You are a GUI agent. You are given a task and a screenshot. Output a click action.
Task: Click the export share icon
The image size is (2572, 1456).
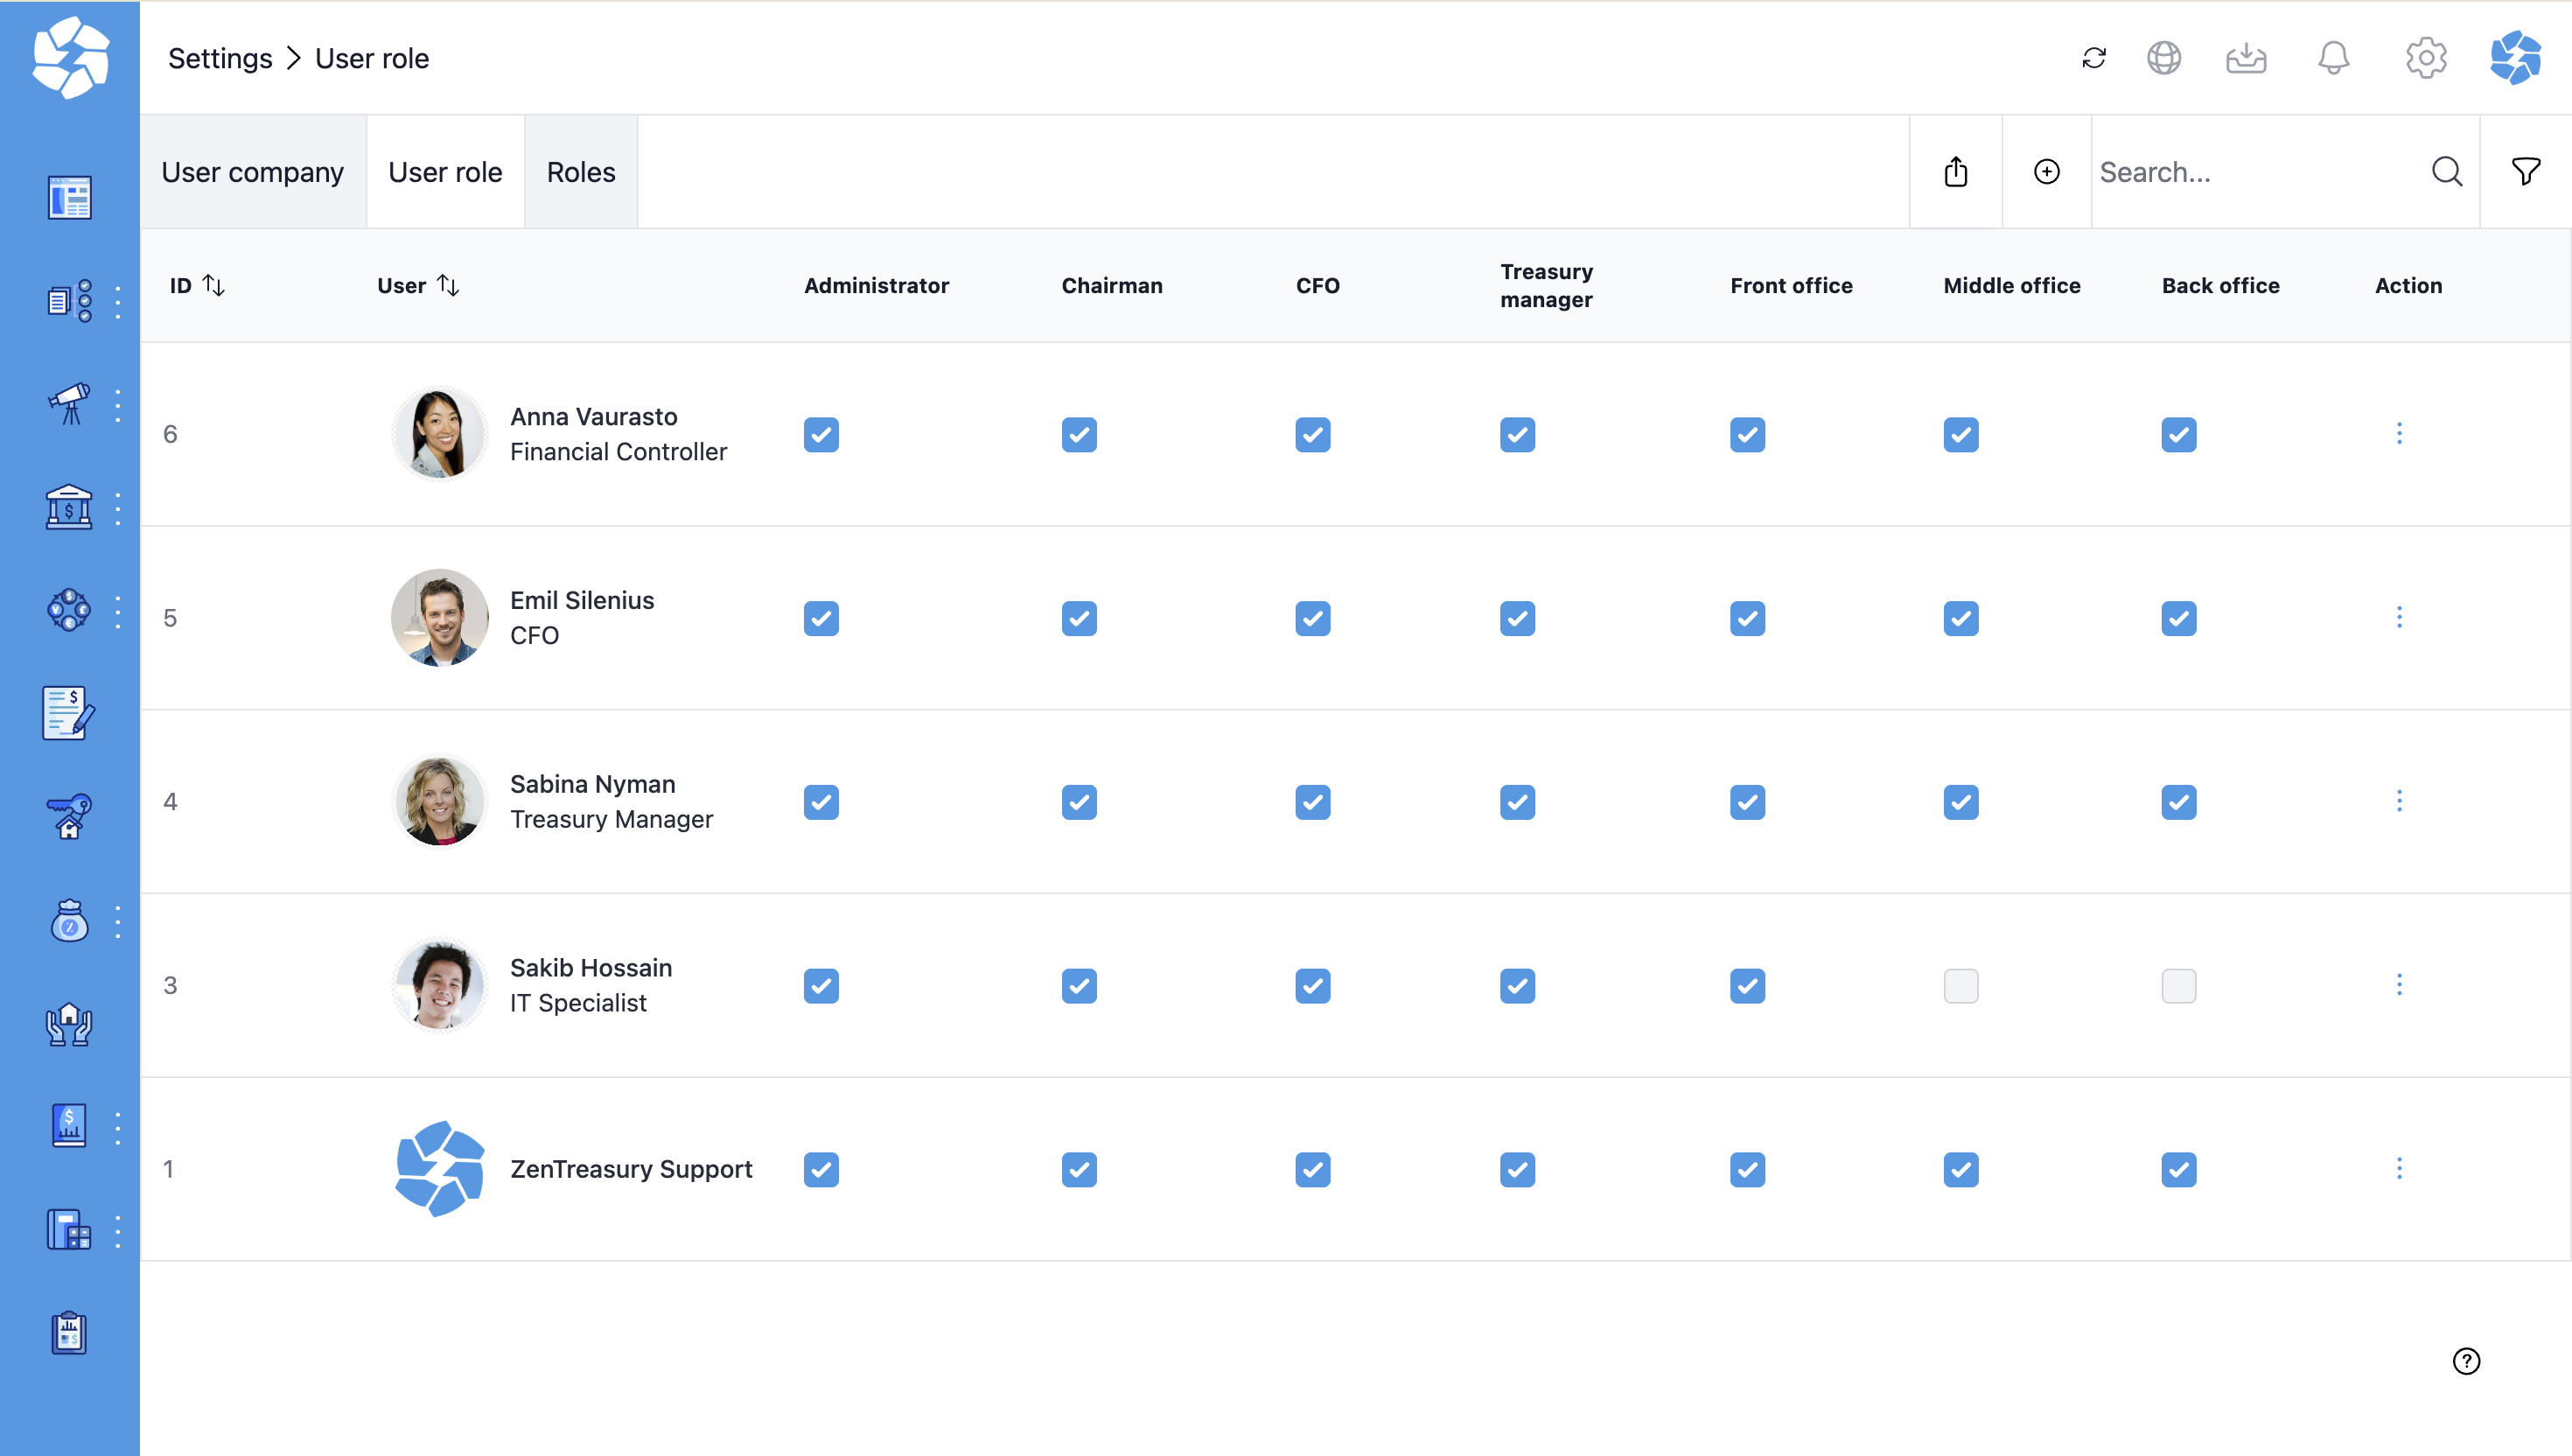(1956, 172)
